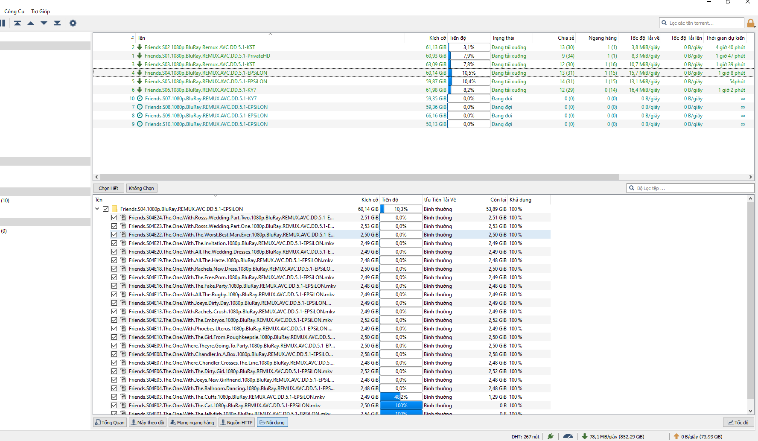
Task: Click video file icon of S04E03 The.Cuffs row
Action: [123, 397]
